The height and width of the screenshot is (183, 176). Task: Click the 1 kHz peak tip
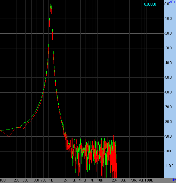51,4
